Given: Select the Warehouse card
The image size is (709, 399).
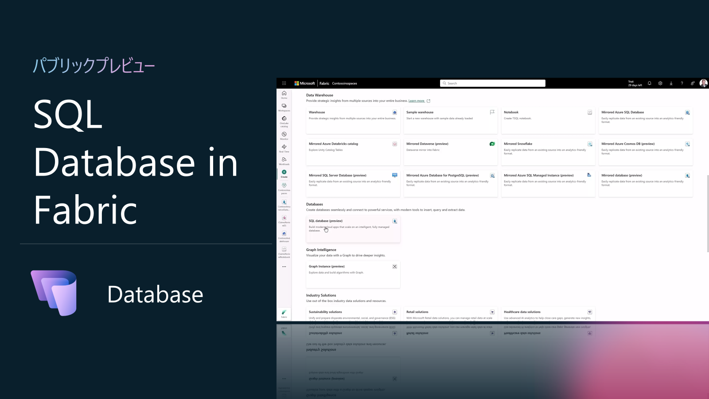Looking at the screenshot, I should [353, 120].
